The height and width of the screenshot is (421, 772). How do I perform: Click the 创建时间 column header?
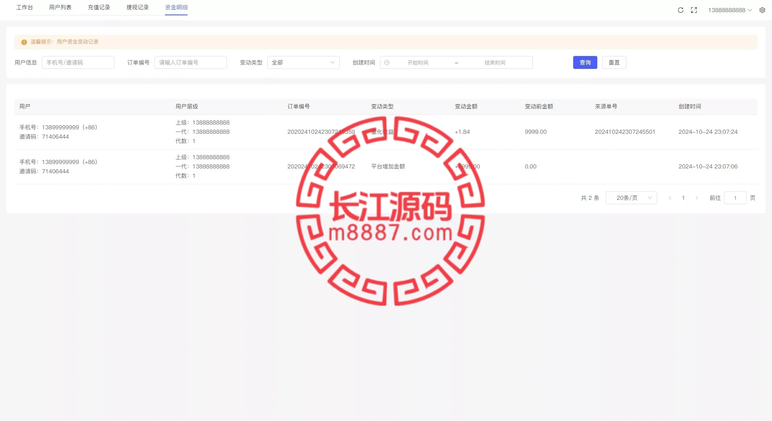(690, 106)
